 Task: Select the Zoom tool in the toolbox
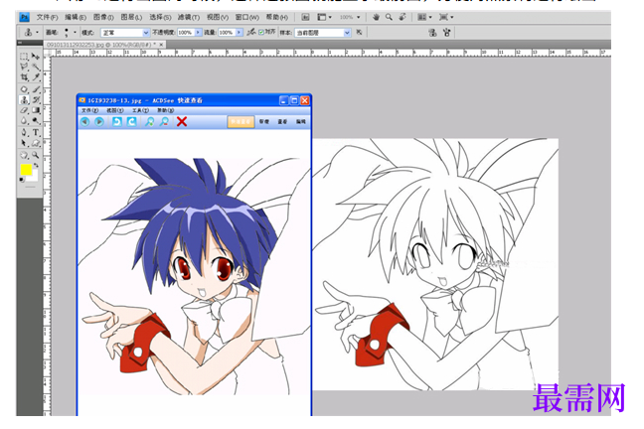click(36, 155)
